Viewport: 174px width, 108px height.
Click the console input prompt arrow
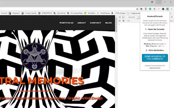click(119, 24)
